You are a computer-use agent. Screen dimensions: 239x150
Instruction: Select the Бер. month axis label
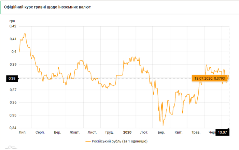point(161,132)
